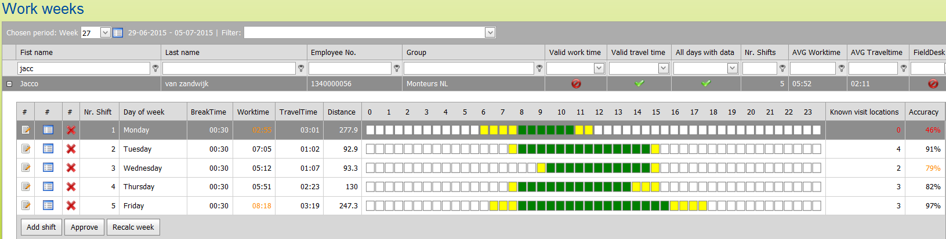The width and height of the screenshot is (946, 239).
Task: Click the Approve button
Action: [84, 227]
